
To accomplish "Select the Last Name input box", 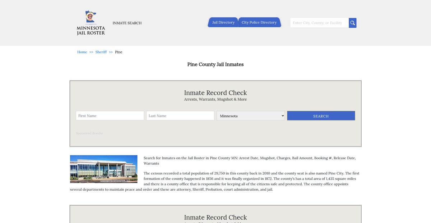I will click(x=180, y=116).
